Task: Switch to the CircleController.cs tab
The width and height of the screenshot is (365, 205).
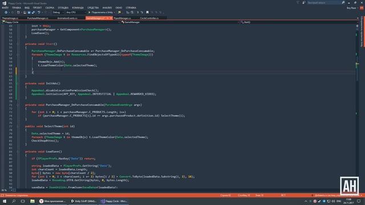Action: pyautogui.click(x=149, y=18)
